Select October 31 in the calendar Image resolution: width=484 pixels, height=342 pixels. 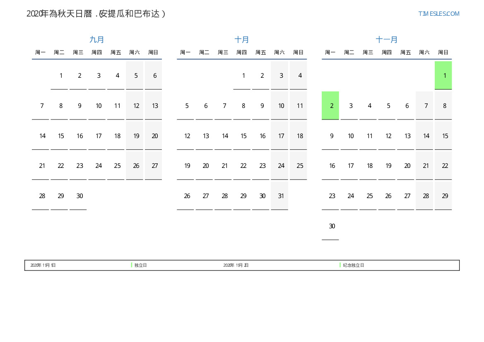281,196
